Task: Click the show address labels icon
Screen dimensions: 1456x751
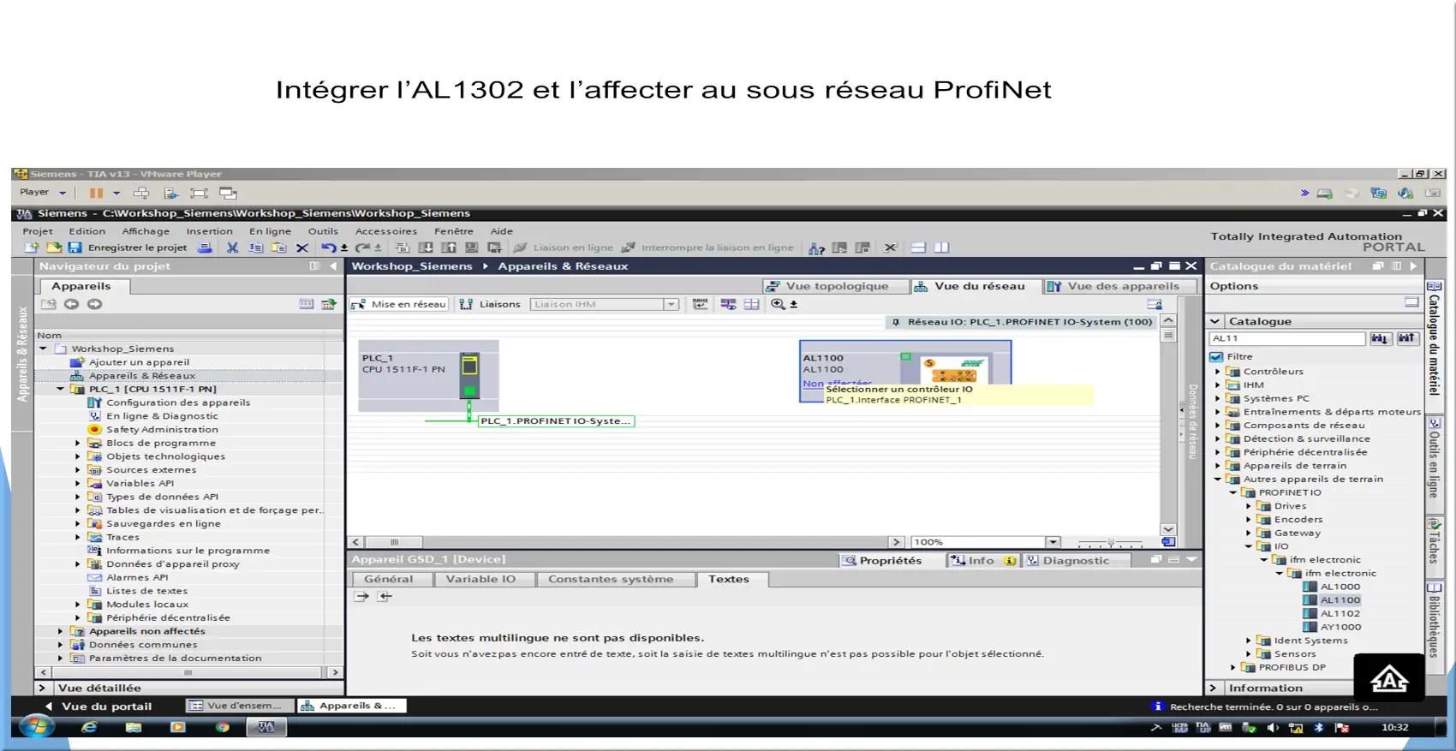Action: (x=728, y=304)
